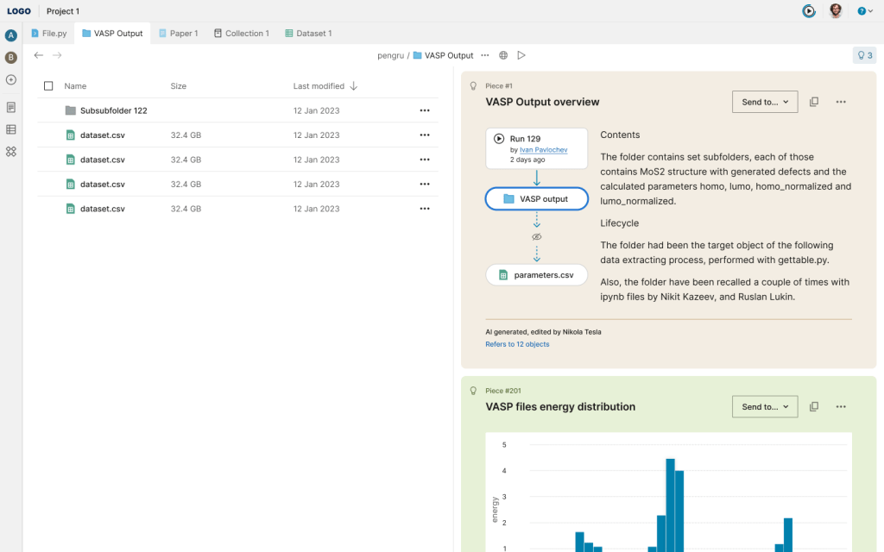Click the copy icon on VASP Output overview card
Viewport: 884px width, 552px height.
[x=814, y=102]
